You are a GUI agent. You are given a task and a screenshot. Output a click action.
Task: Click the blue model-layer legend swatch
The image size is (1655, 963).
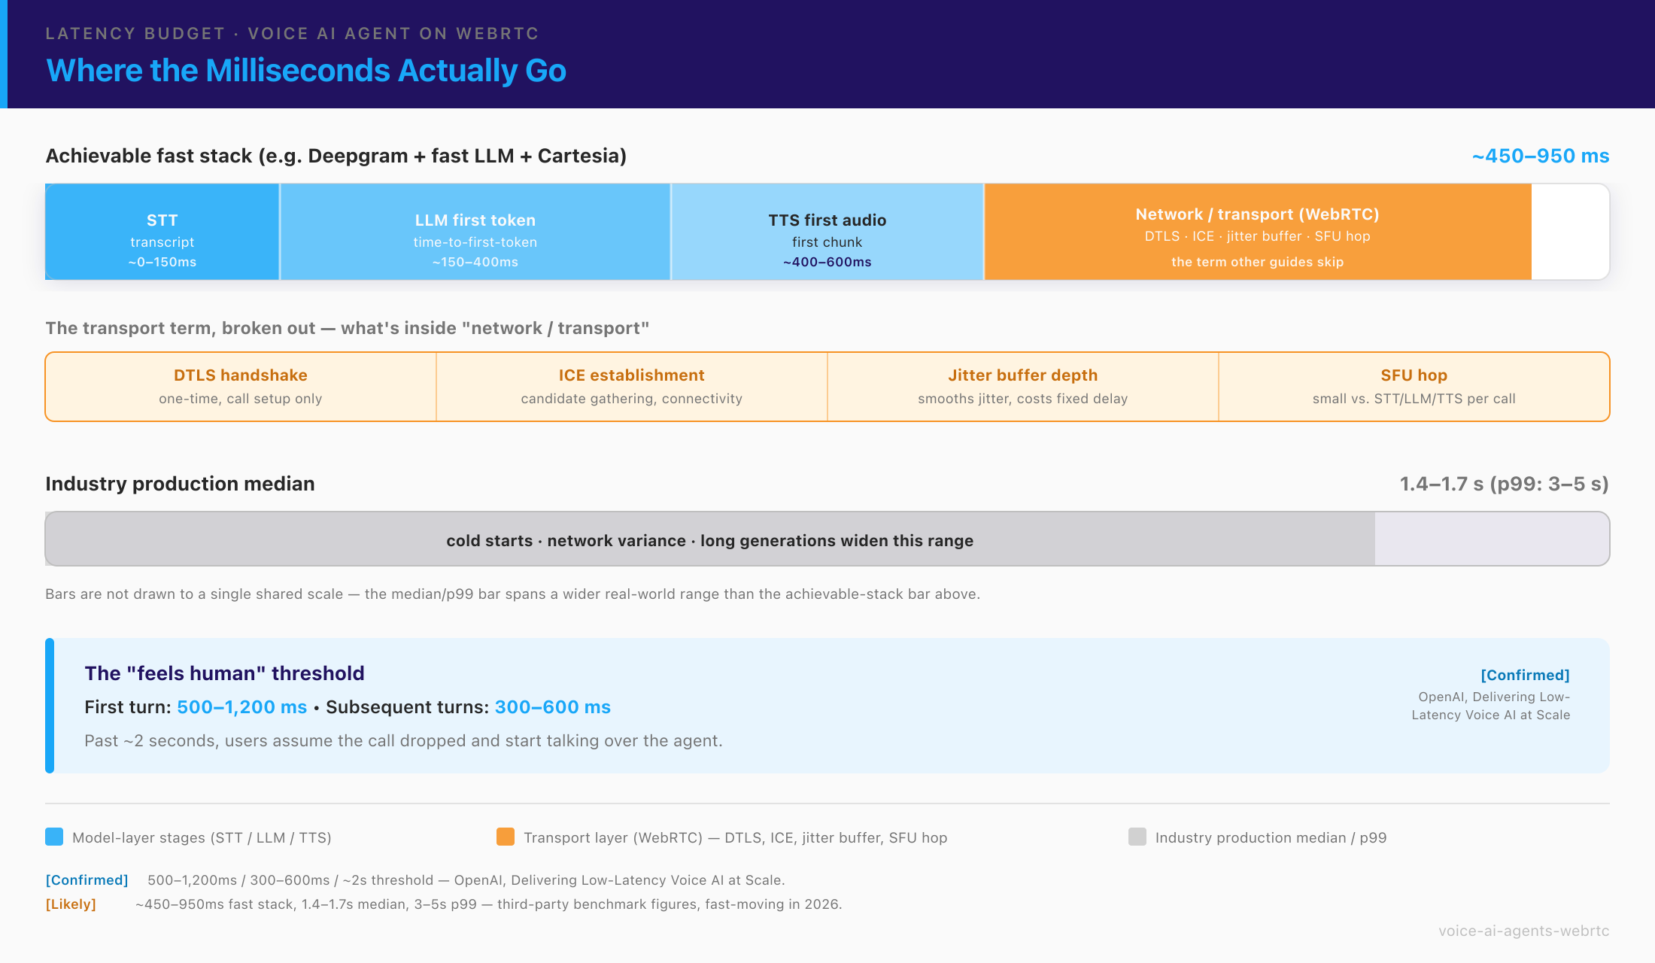(x=54, y=837)
